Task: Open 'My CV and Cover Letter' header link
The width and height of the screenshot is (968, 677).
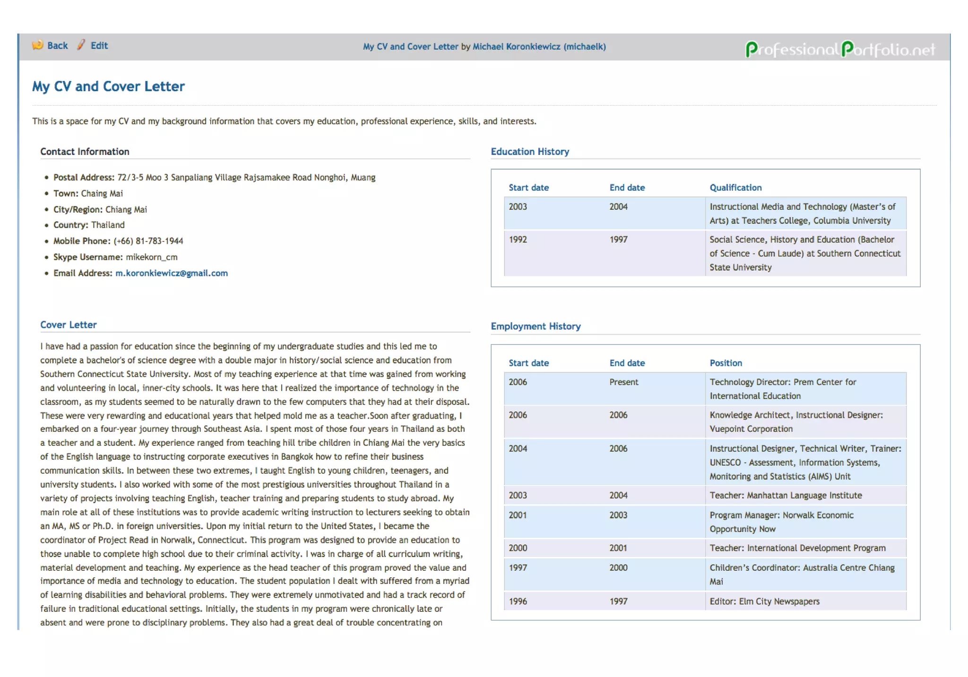Action: coord(410,47)
